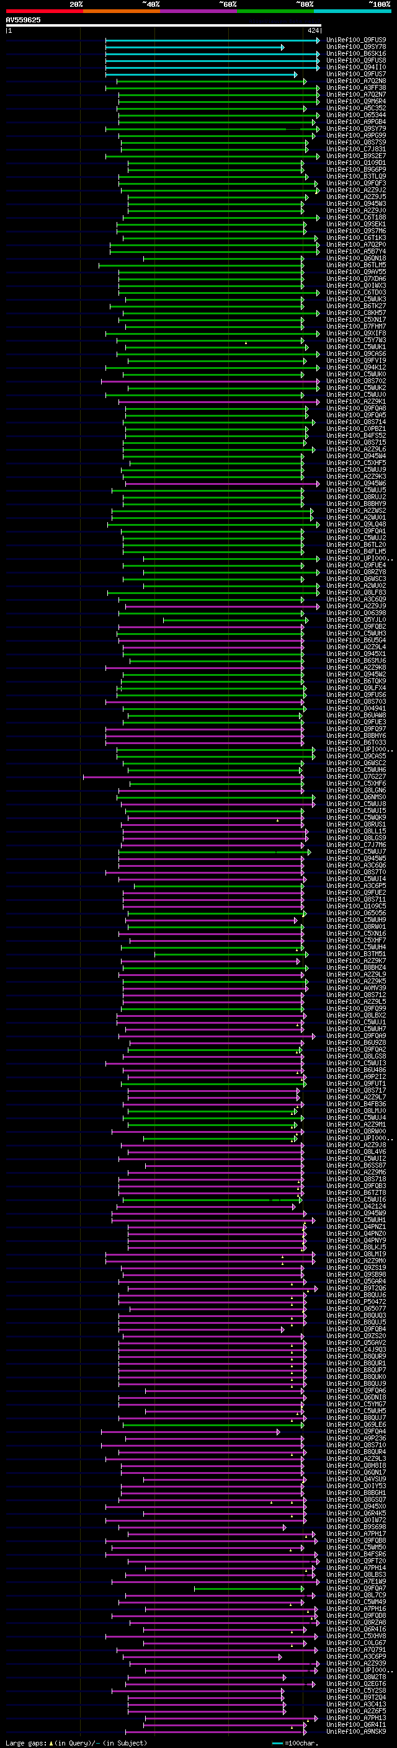Select label UniRef100_A5C352
397x1748 pixels.
pos(356,109)
